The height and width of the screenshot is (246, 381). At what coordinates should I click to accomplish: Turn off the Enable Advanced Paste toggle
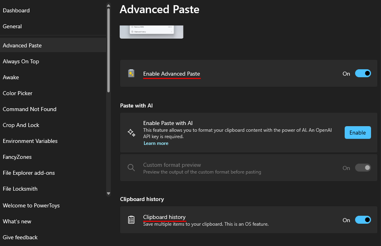[363, 73]
